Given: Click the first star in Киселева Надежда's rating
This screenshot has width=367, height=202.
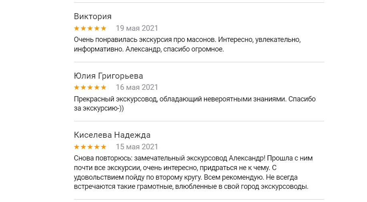Looking at the screenshot, I should [77, 147].
